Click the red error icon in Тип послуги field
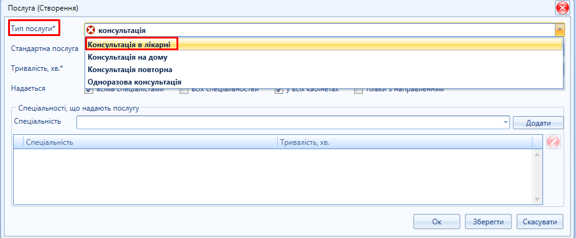Image resolution: width=576 pixels, height=238 pixels. (x=90, y=30)
